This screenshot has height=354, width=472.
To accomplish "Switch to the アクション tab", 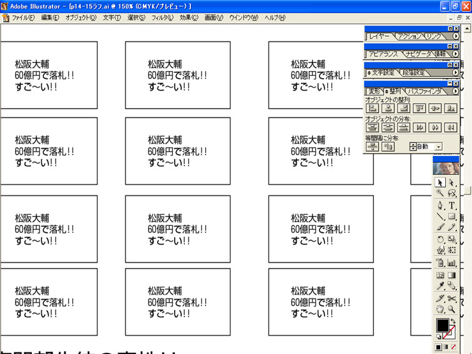I will [410, 36].
